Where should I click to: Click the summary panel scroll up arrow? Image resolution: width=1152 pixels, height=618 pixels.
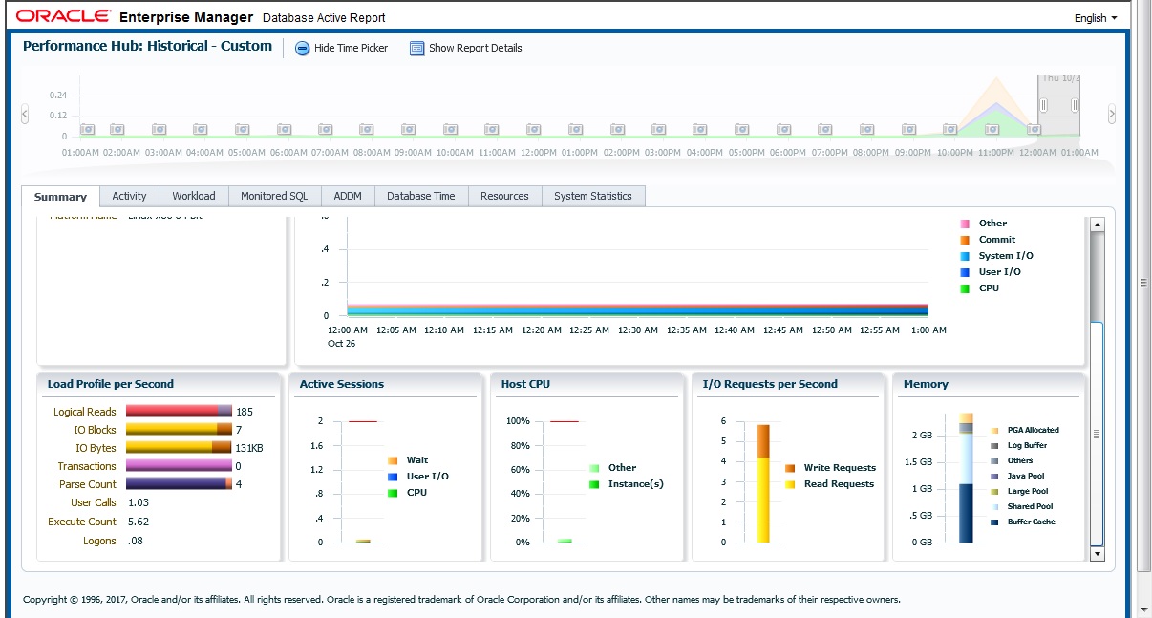[1097, 224]
